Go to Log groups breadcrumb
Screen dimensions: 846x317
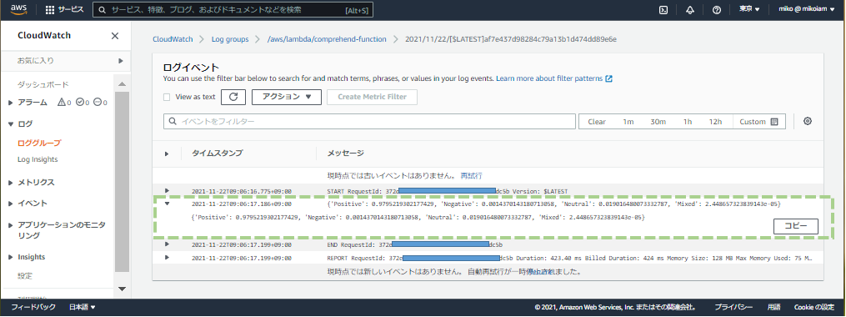click(230, 39)
